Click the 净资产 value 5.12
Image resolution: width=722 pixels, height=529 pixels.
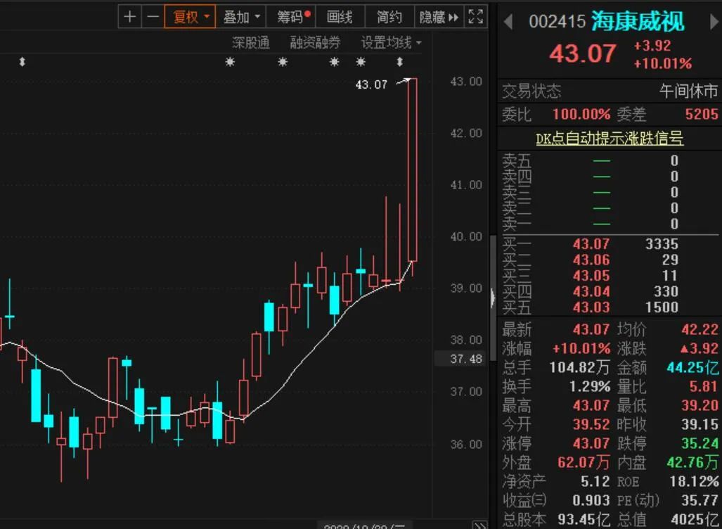coord(595,482)
